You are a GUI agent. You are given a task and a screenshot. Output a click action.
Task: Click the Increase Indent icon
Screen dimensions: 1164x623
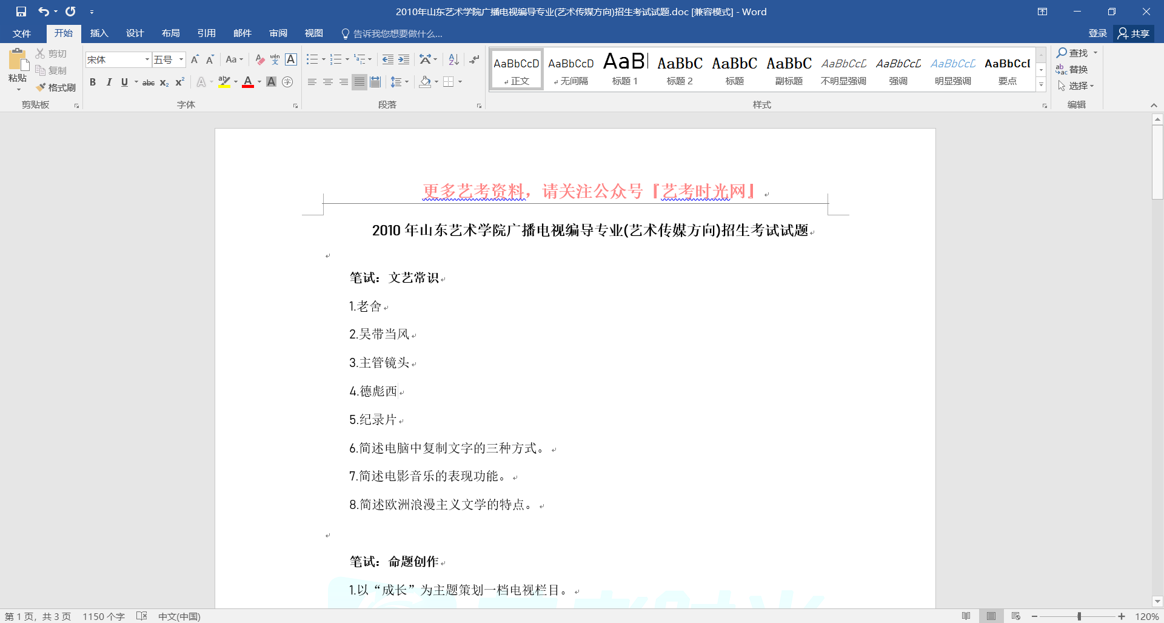404,59
